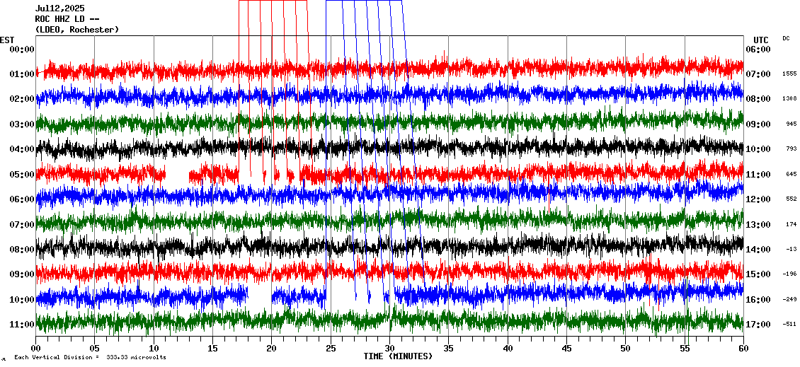Click the data gap in the 10:00 blue trace
The image size is (800, 367).
(x=259, y=296)
